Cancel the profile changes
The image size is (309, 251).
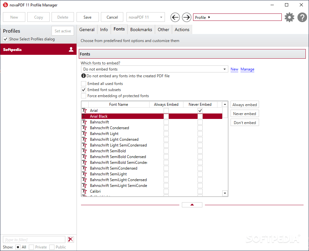point(112,17)
